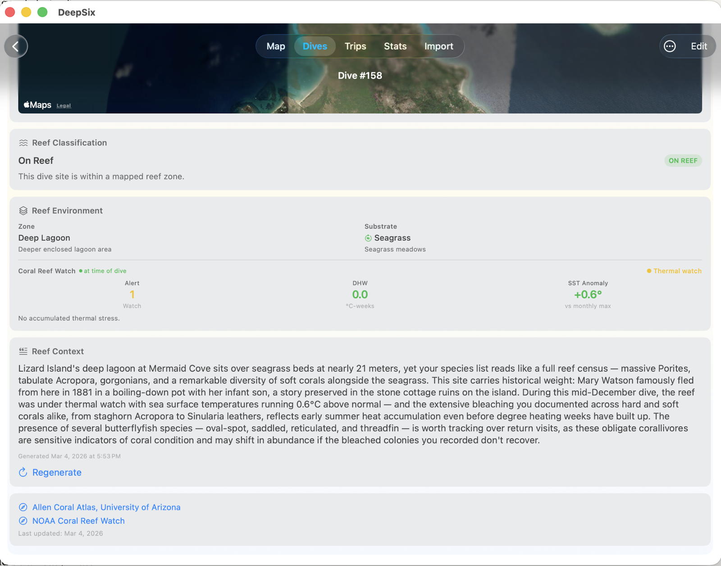Click 'Seagrass meadows' description text
Screen dimensions: 721x566
pos(395,249)
